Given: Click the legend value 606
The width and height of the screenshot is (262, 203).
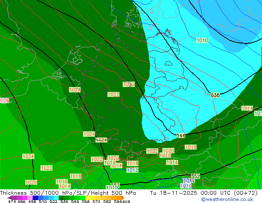Looking at the screenshot, I should coord(126,201).
